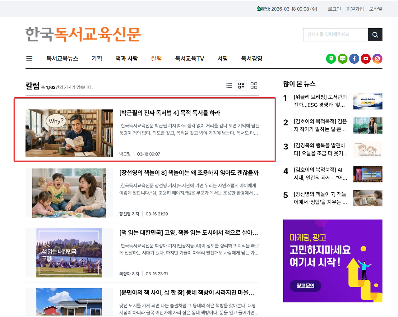
Task: Click excerpt starting '도서관에 가면 우리는 자연스럽게'
Action: click(x=189, y=189)
